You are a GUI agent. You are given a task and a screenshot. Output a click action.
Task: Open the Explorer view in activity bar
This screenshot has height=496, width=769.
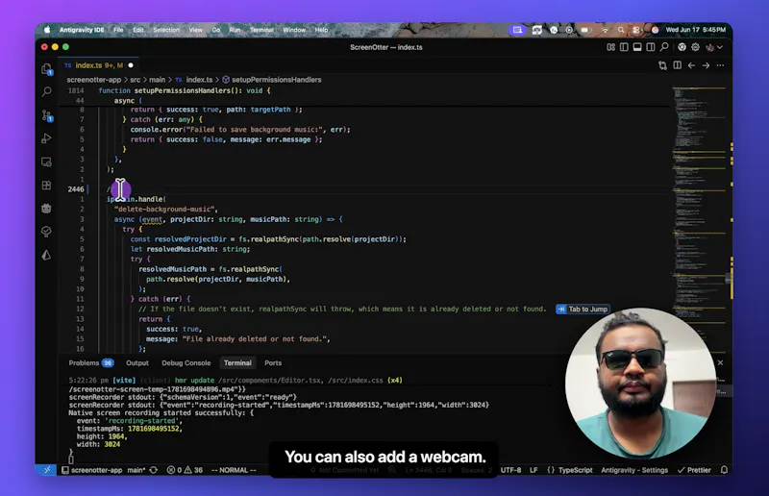click(46, 68)
